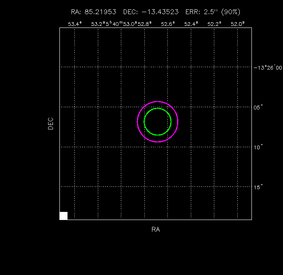This screenshot has height=275, width=283.
Task: Click the 53.2s tick label on top axis
Action: (98, 24)
